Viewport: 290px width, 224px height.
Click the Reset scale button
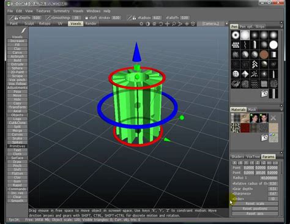pos(255,204)
